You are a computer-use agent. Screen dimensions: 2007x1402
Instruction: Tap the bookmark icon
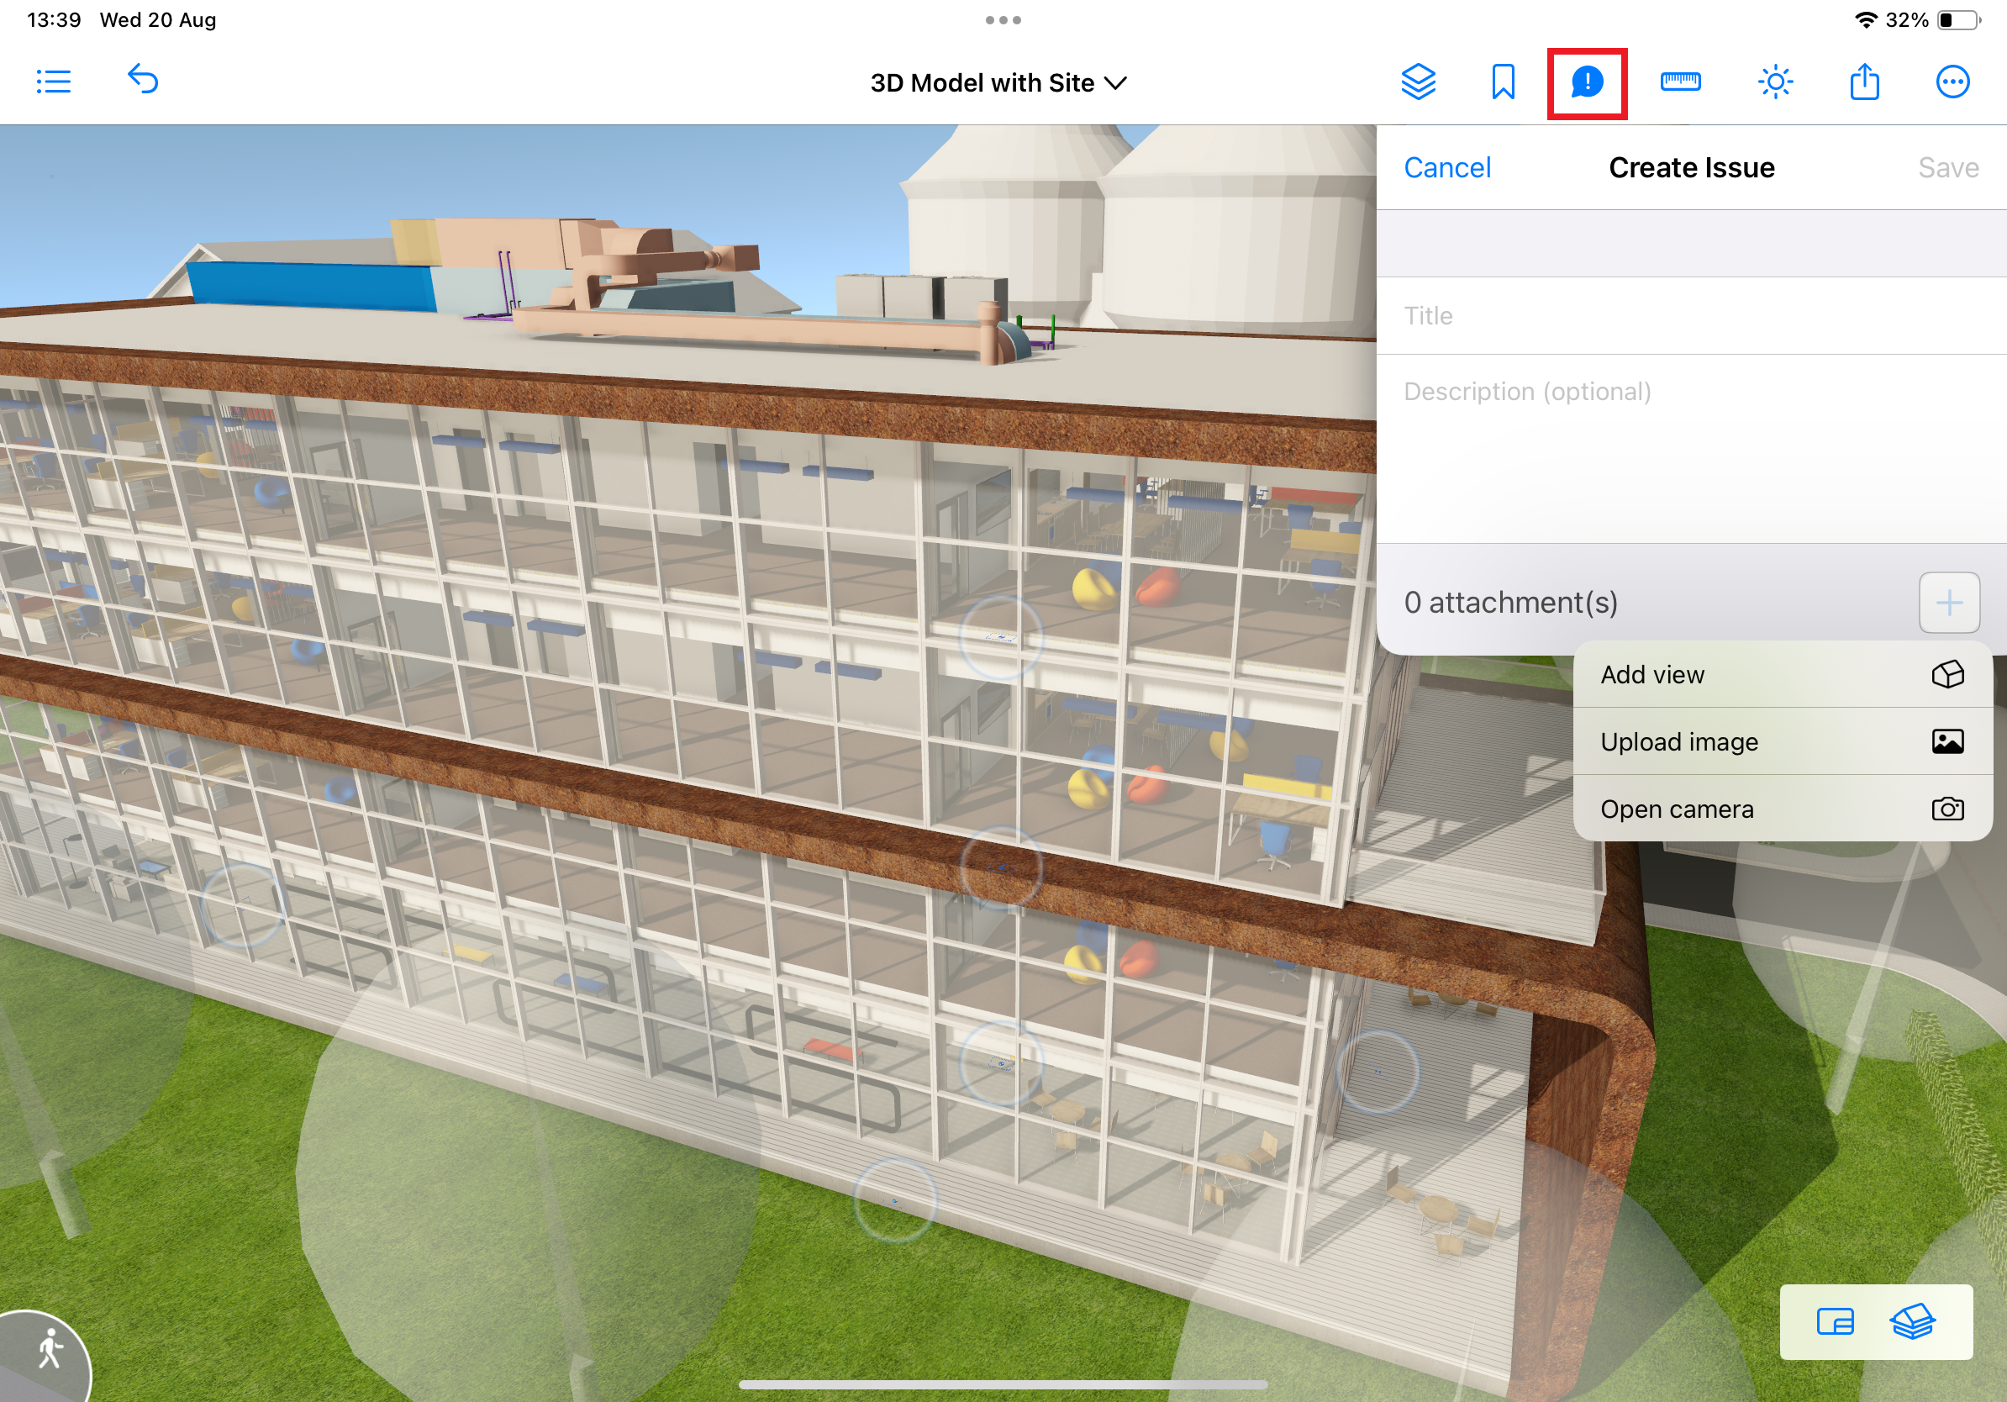point(1503,82)
